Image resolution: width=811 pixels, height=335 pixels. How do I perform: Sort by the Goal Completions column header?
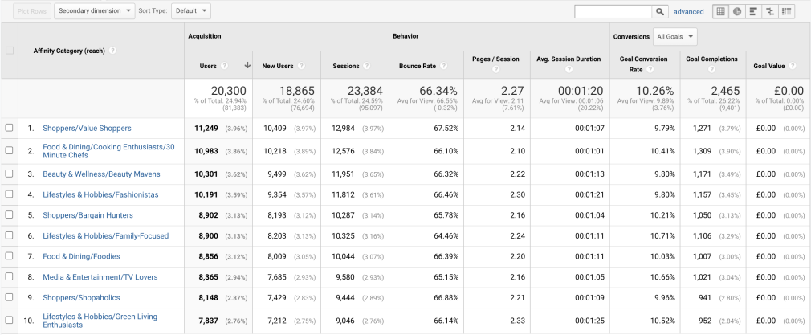pos(712,59)
